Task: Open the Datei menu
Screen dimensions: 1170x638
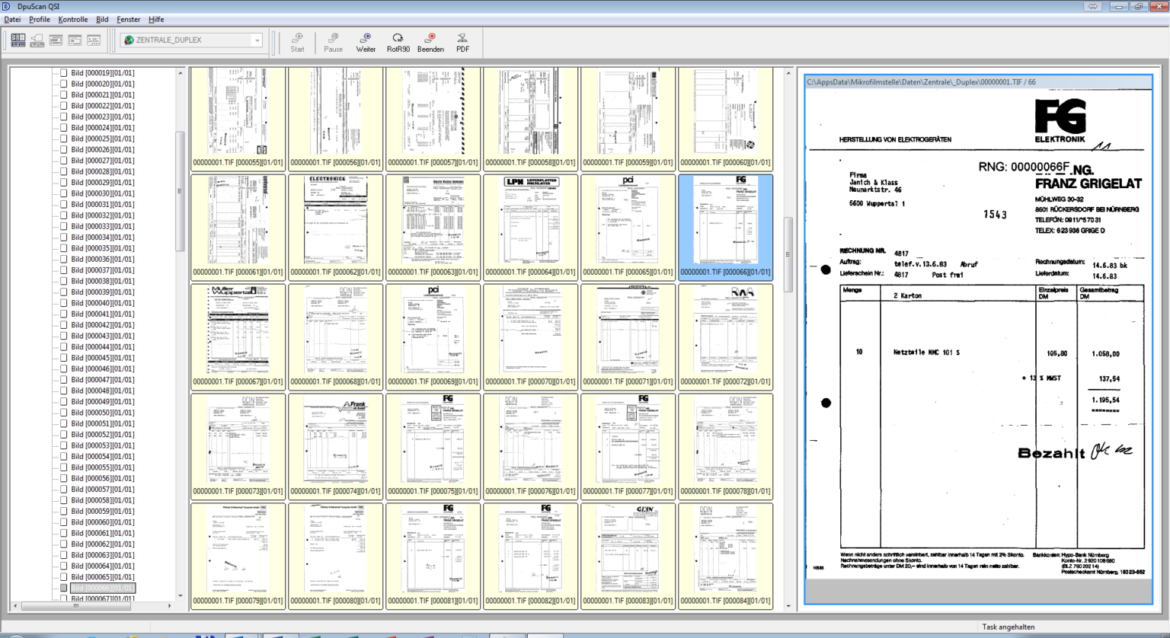Action: click(x=13, y=19)
